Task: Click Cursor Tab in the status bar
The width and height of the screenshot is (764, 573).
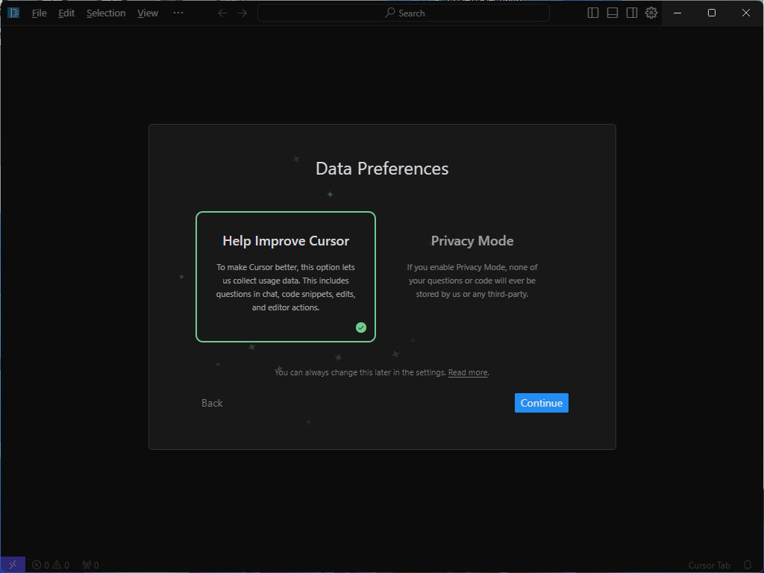Action: [709, 566]
